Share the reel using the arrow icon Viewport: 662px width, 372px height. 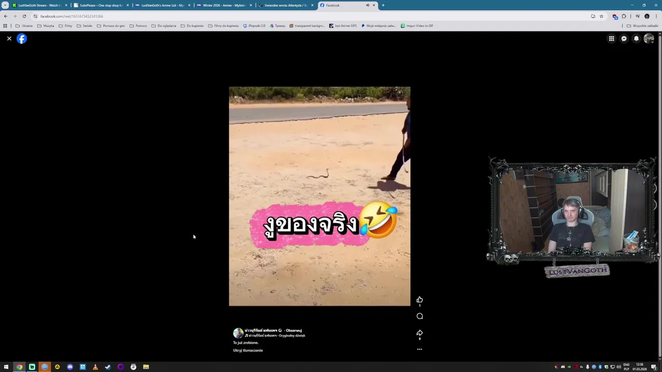click(419, 333)
